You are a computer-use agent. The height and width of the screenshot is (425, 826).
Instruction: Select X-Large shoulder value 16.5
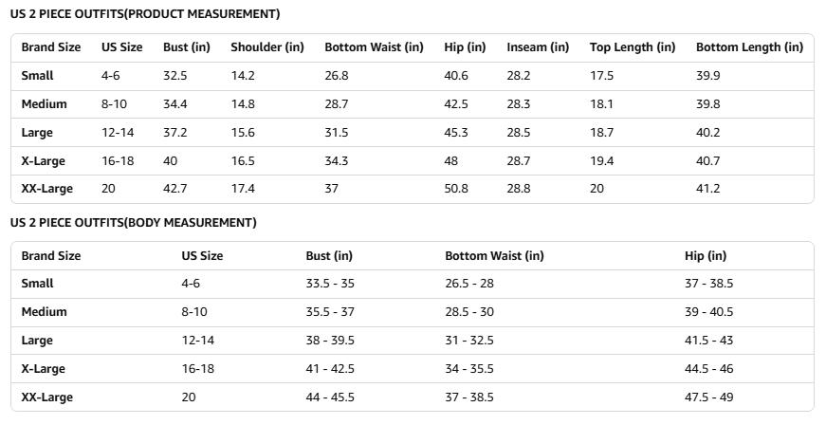tap(243, 161)
